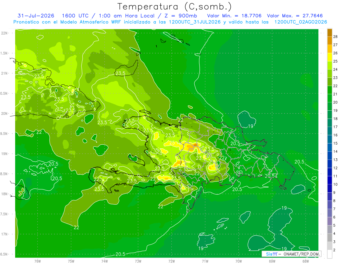Screen dimensions: 343x265
Task: Click the '75W' longitude axis label
Action: click(x=71, y=261)
